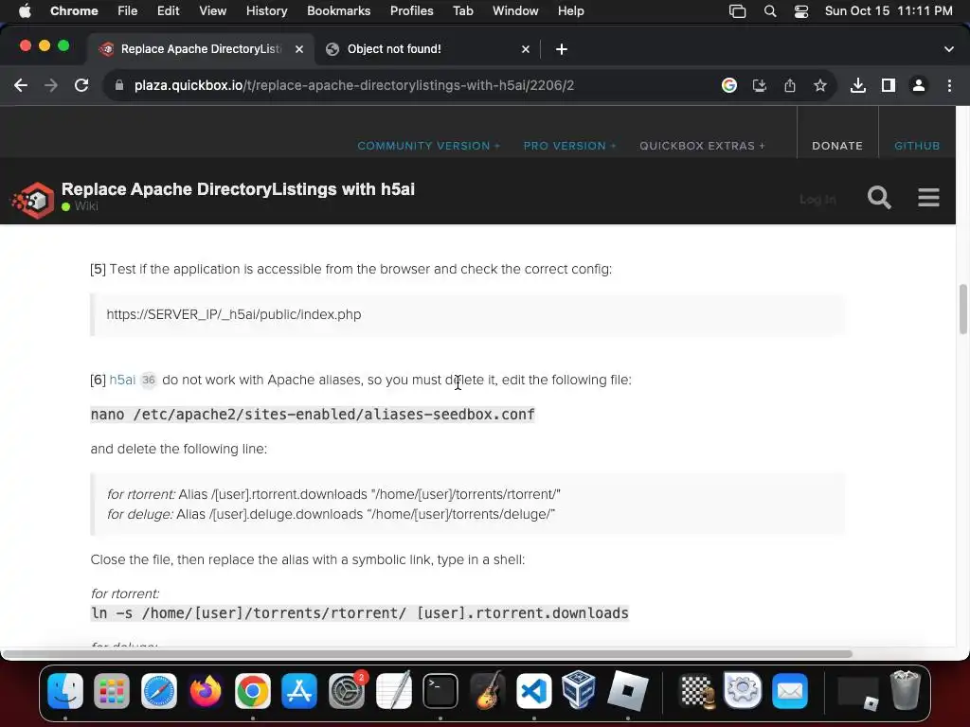Click the Donate link

pyautogui.click(x=837, y=146)
